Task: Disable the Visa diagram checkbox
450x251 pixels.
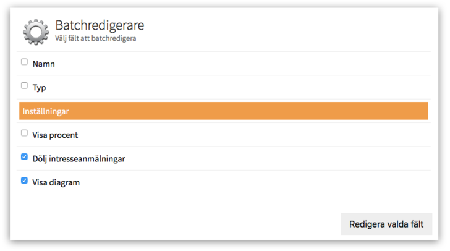Action: (x=24, y=181)
